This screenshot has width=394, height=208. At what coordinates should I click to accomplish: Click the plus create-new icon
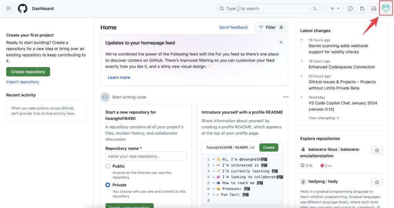click(x=332, y=8)
